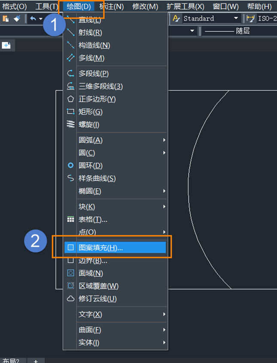Click the region icon
Image resolution: width=277 pixels, height=363 pixels.
[x=70, y=273]
